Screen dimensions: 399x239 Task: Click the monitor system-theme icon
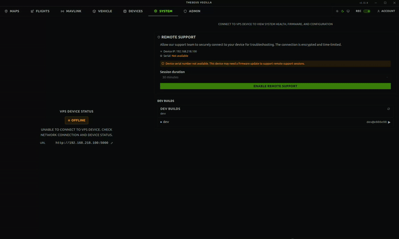pyautogui.click(x=348, y=11)
